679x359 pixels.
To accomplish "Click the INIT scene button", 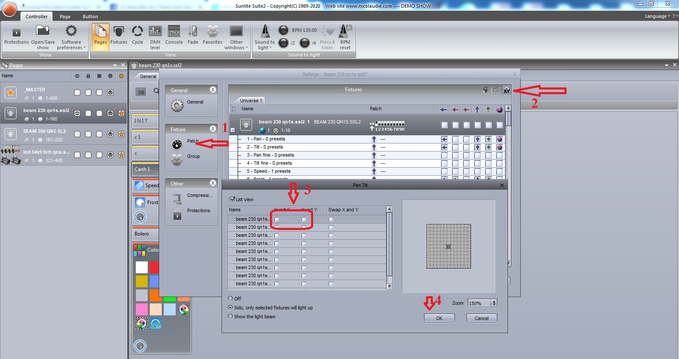I will pyautogui.click(x=145, y=121).
